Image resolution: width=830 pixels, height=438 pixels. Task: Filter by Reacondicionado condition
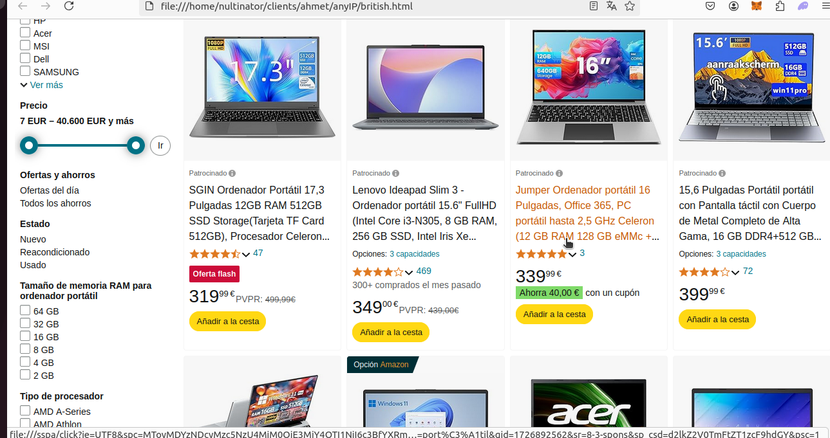55,252
